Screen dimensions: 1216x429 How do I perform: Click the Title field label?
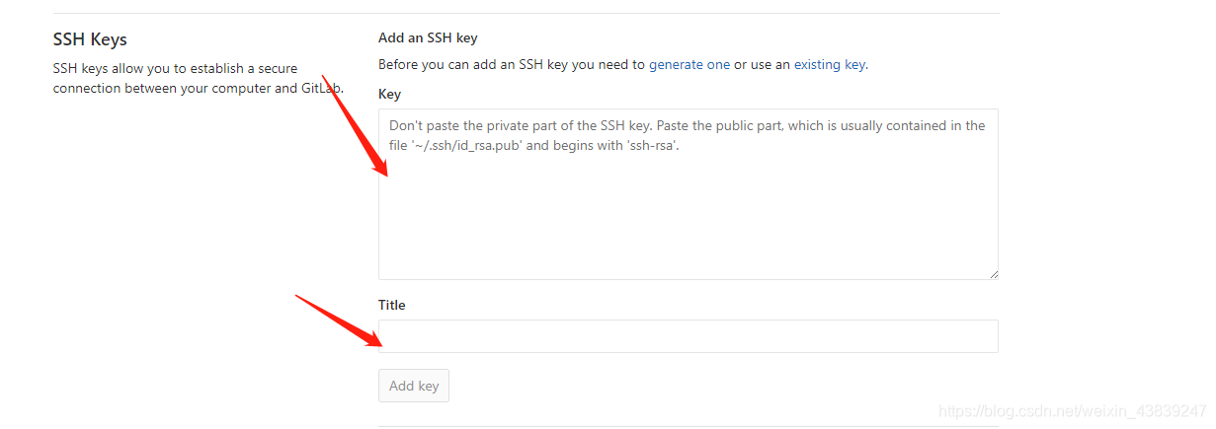click(392, 305)
